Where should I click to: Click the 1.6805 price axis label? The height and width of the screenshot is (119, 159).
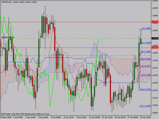[155, 53]
